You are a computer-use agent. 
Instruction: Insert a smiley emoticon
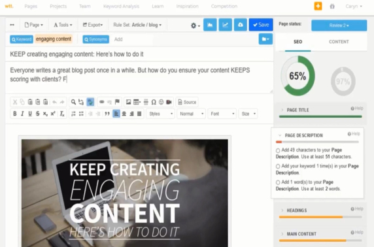[161, 102]
